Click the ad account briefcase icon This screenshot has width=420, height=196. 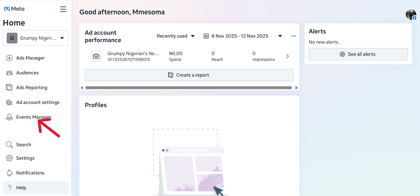[96, 56]
